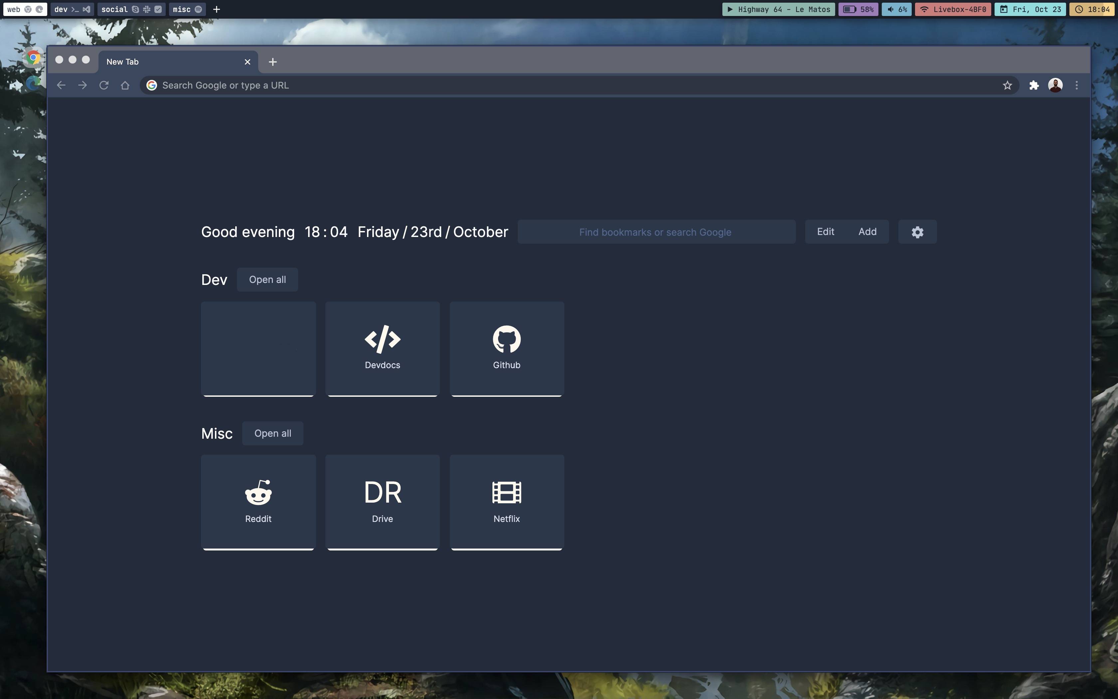Open the Drive bookmark tile
Image resolution: width=1118 pixels, height=699 pixels.
coord(382,502)
